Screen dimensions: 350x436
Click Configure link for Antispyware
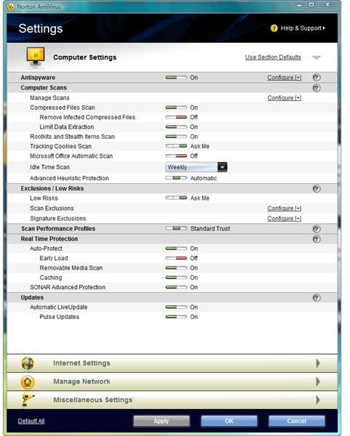284,78
